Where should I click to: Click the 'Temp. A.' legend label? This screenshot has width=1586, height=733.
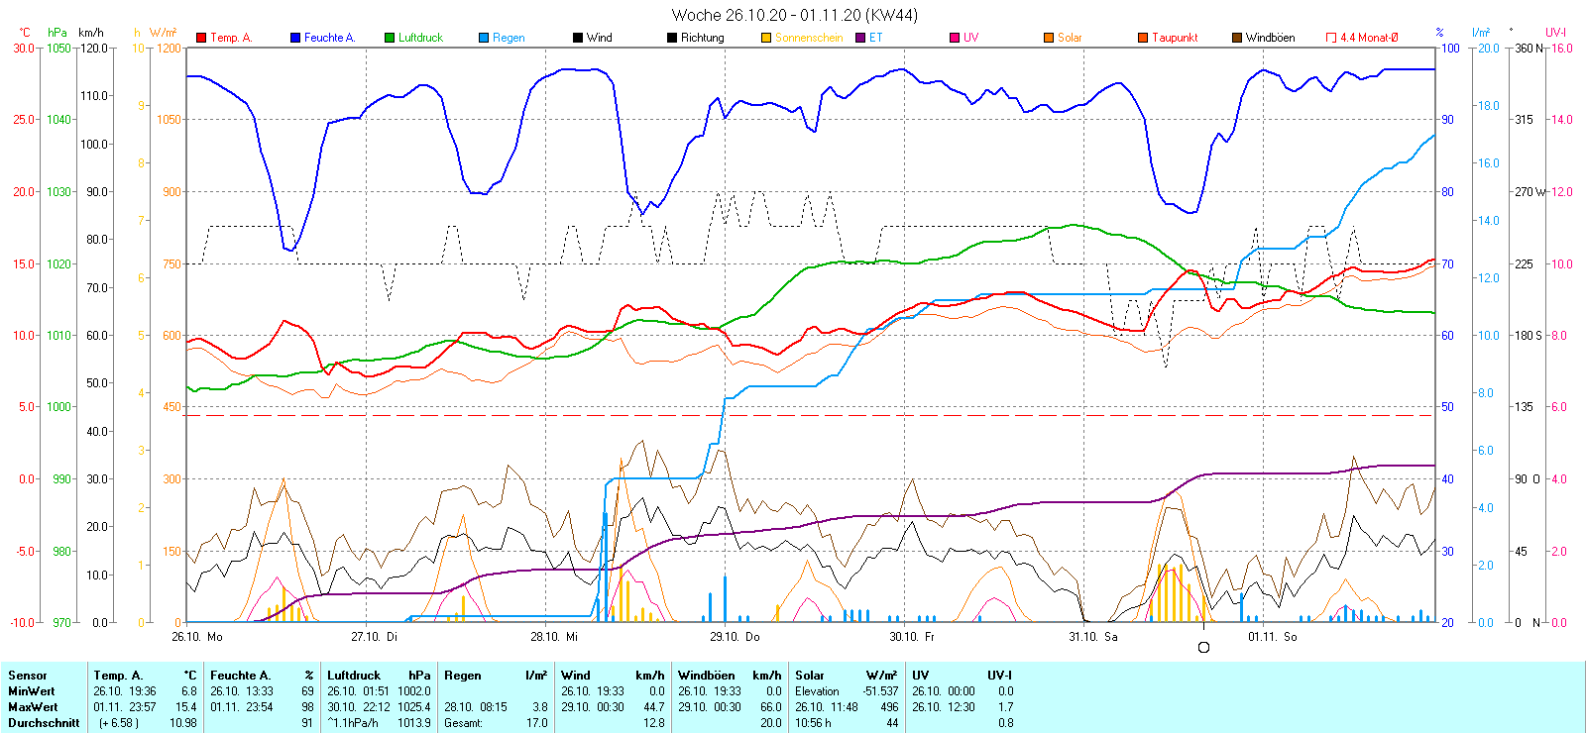click(x=231, y=38)
